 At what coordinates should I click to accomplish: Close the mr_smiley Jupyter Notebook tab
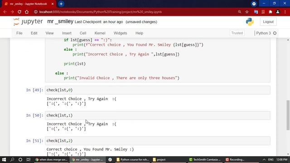pos(53,4)
